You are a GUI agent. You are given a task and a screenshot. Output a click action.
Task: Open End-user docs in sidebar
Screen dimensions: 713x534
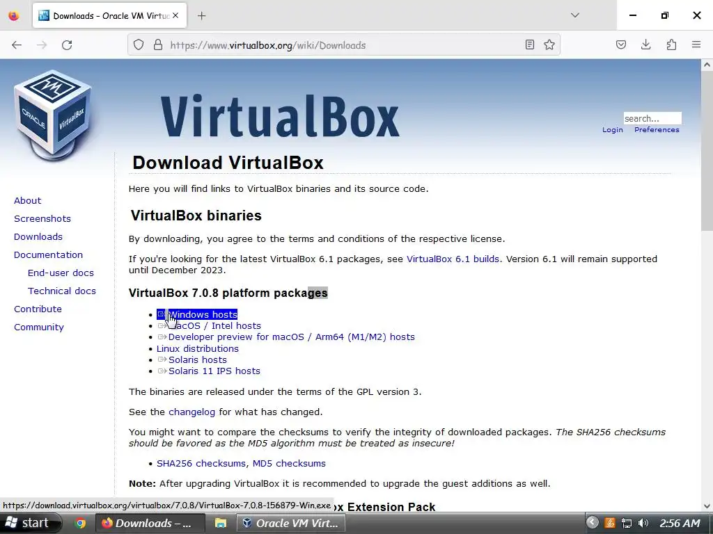(x=61, y=273)
